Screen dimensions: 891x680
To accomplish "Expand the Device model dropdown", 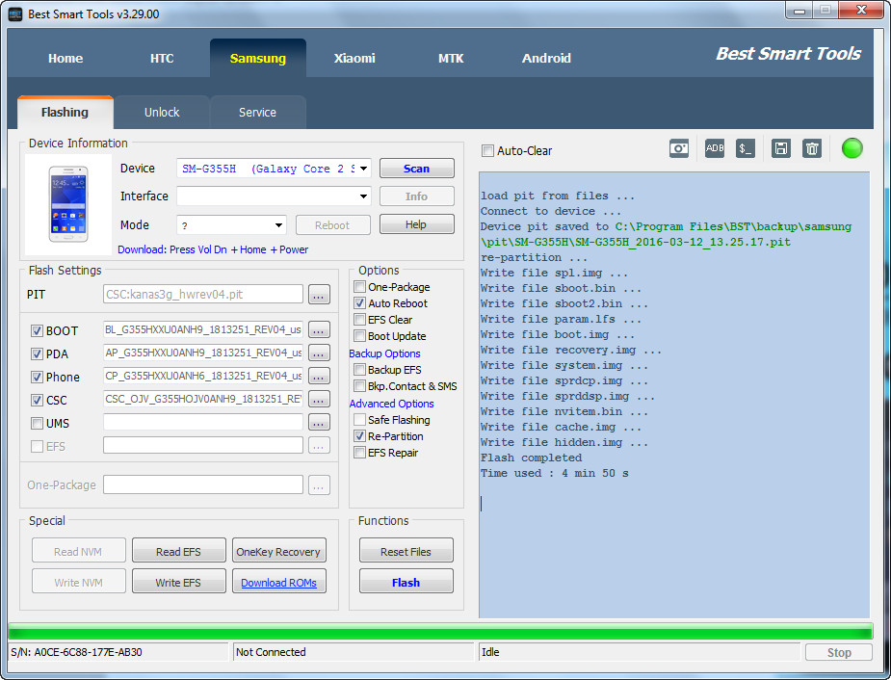I will pos(364,169).
